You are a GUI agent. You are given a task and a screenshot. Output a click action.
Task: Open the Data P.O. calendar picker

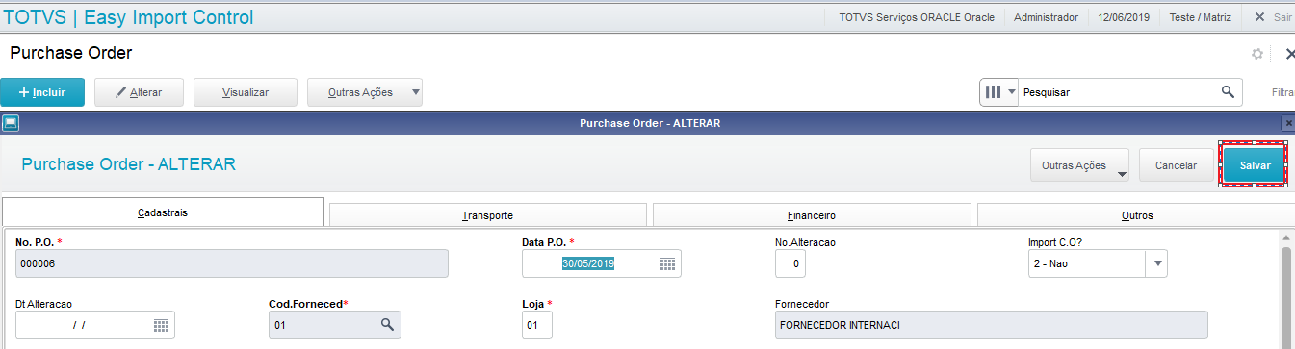pyautogui.click(x=667, y=263)
